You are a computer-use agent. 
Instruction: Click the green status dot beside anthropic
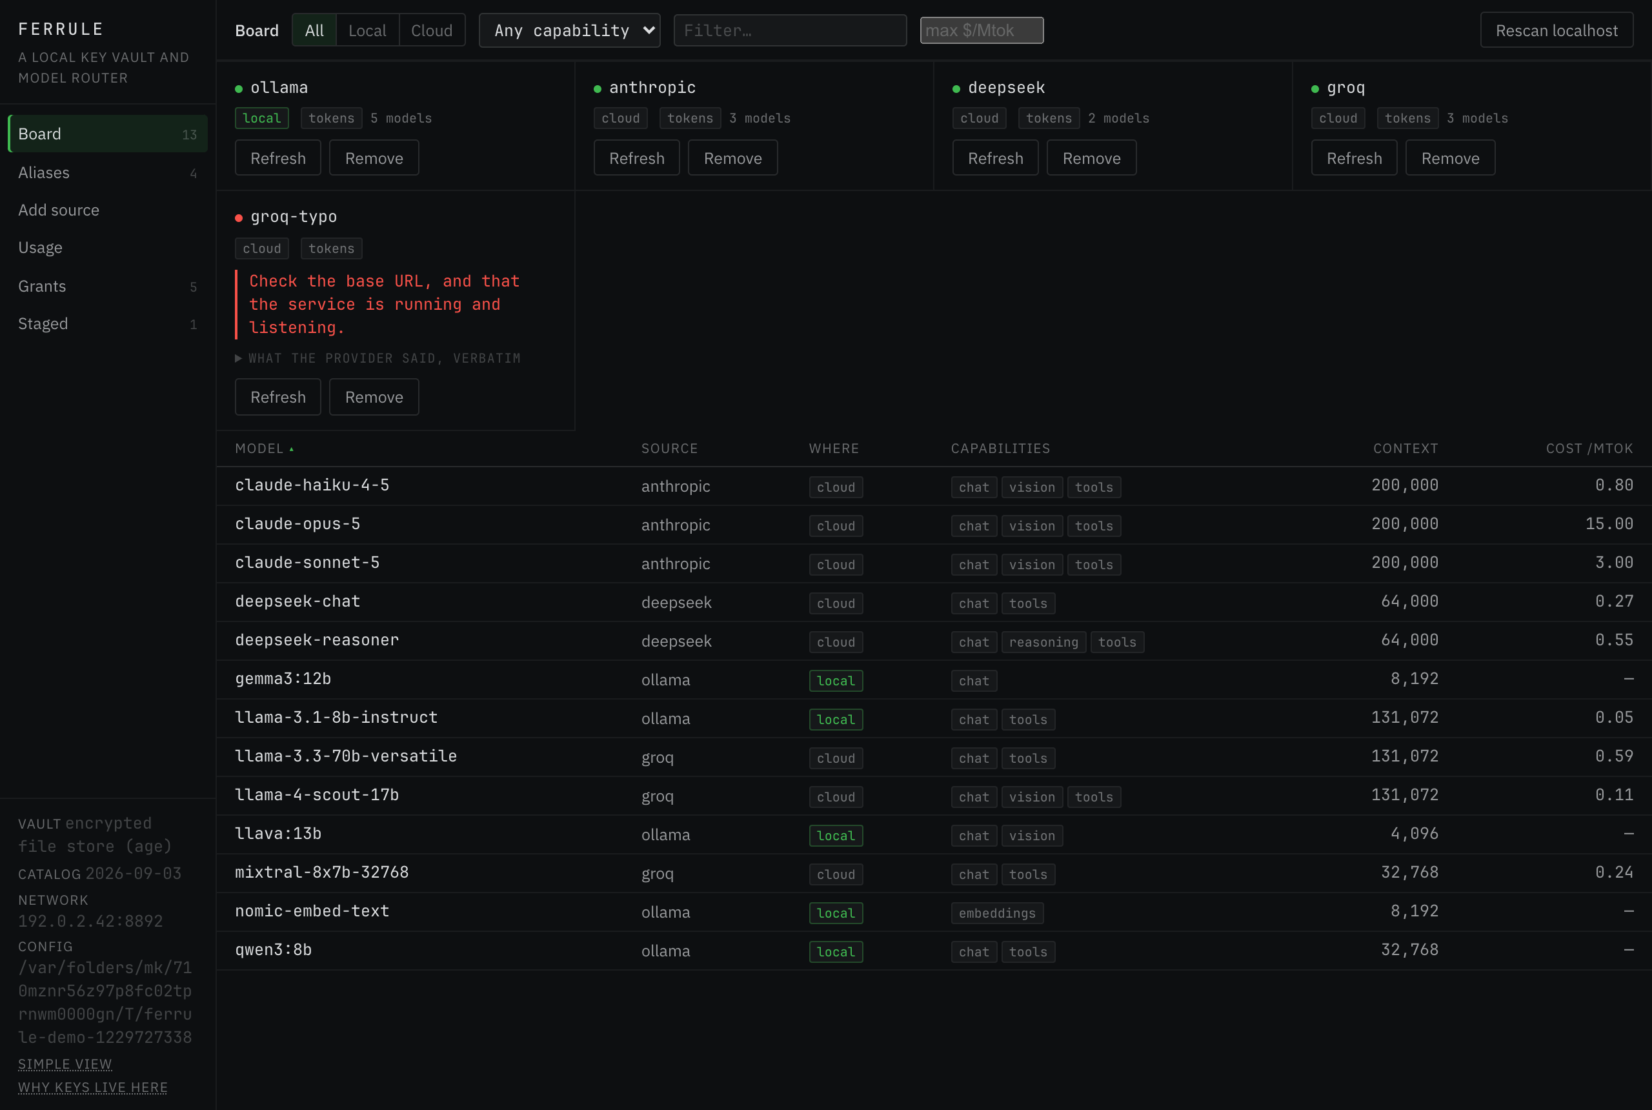(598, 88)
